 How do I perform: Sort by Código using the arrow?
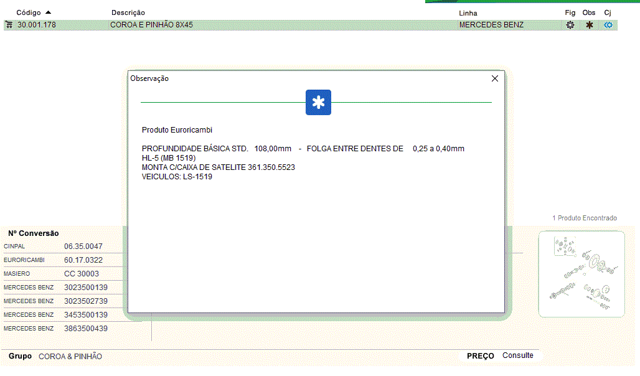[x=49, y=12]
